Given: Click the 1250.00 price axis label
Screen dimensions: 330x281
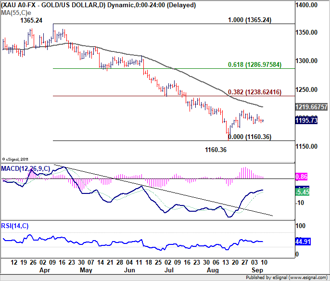Looking at the screenshot, I should (x=306, y=89).
